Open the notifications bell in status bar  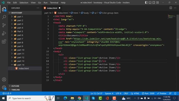point(175,93)
